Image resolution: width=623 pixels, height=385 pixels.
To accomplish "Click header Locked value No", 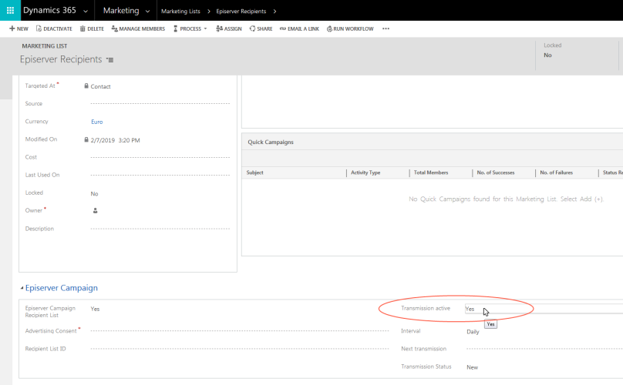I will pyautogui.click(x=547, y=55).
